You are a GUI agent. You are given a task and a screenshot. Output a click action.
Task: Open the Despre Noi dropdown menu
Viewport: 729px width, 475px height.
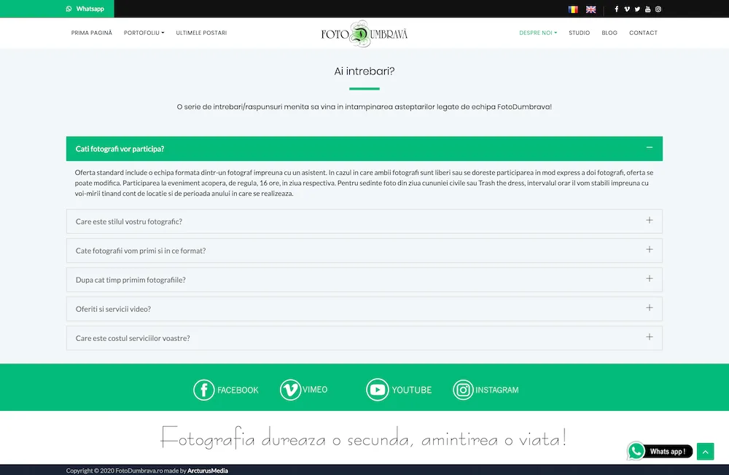pos(537,33)
